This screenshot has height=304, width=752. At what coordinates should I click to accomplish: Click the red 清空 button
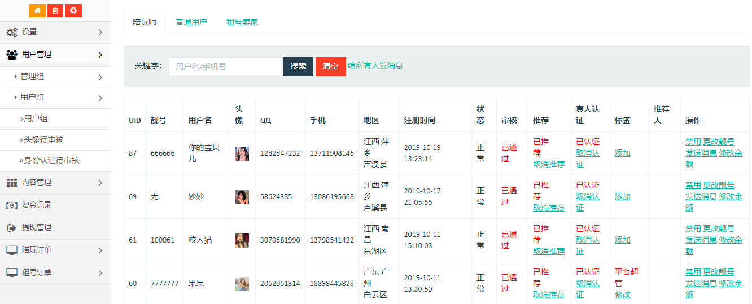pyautogui.click(x=330, y=67)
